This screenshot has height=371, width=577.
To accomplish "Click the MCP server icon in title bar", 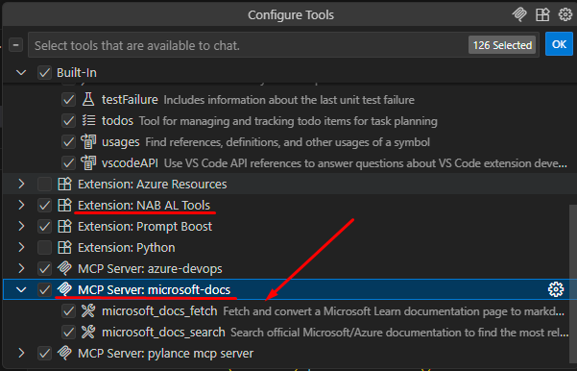I will (519, 14).
